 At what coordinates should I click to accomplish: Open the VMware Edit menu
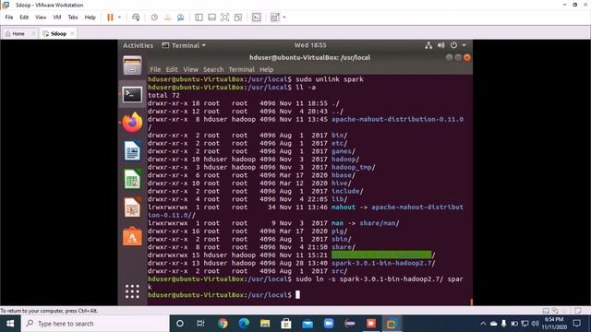[24, 18]
